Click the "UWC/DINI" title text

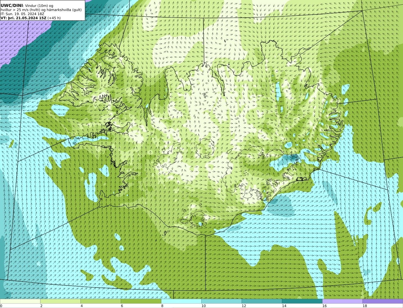click(12, 6)
